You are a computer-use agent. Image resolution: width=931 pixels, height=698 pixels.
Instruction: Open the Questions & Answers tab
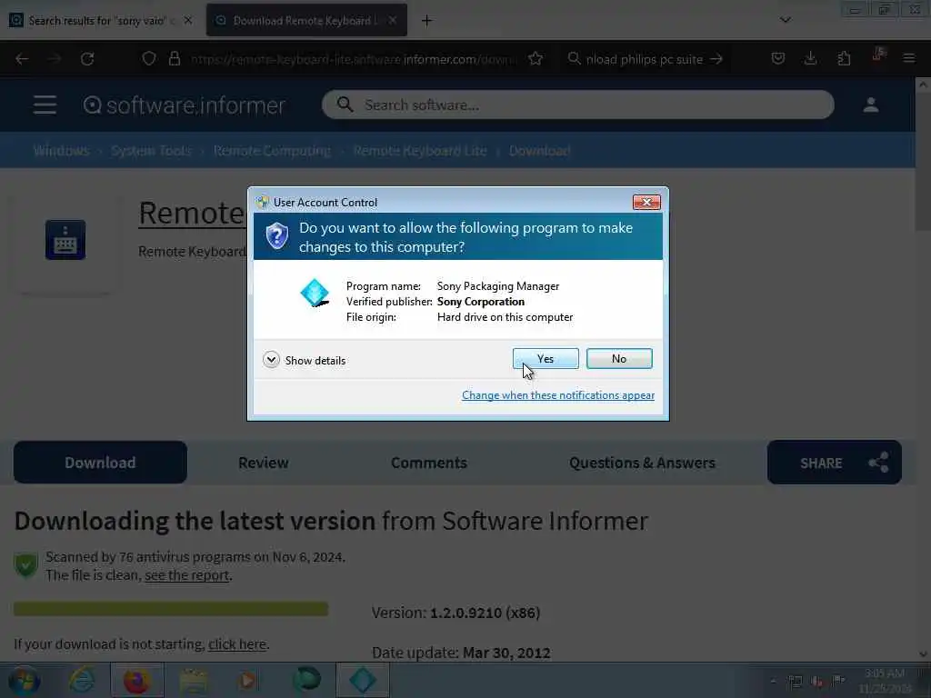[x=642, y=463]
